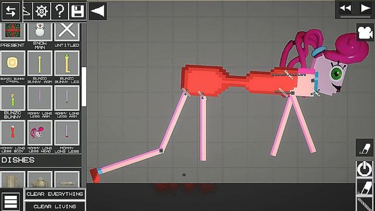Open the help question mark
This screenshot has width=375, height=211.
(60, 11)
